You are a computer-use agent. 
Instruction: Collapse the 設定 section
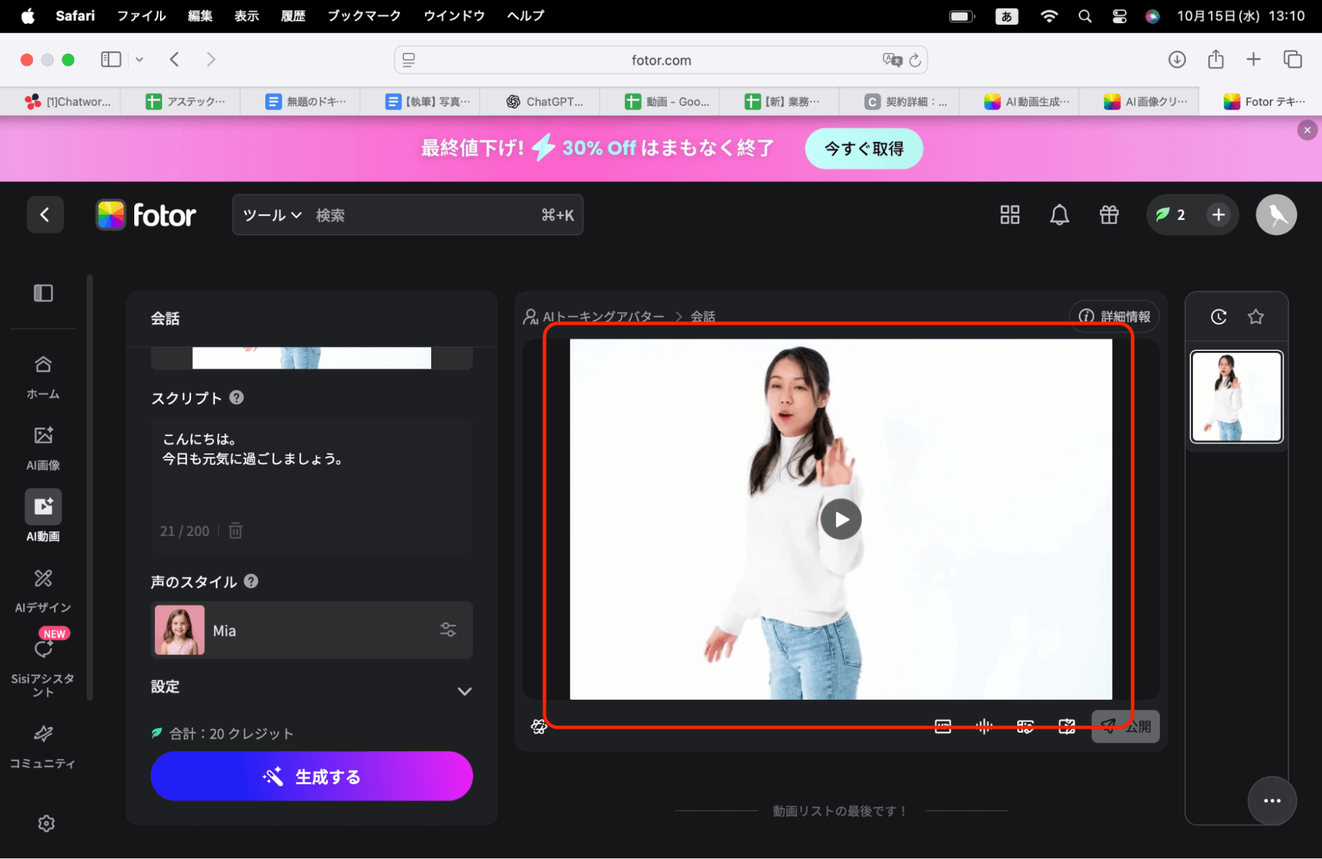465,691
